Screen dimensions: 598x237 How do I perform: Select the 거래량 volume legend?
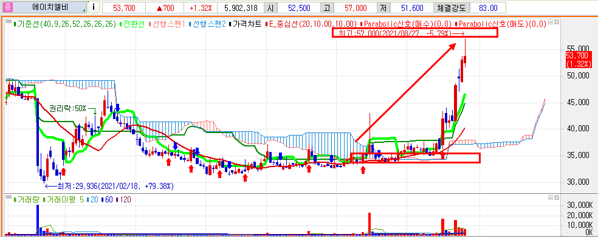(27, 199)
